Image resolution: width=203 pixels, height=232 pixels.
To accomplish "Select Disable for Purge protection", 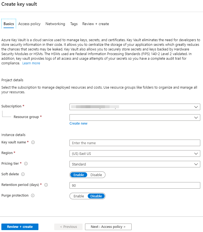I will click(96, 196).
